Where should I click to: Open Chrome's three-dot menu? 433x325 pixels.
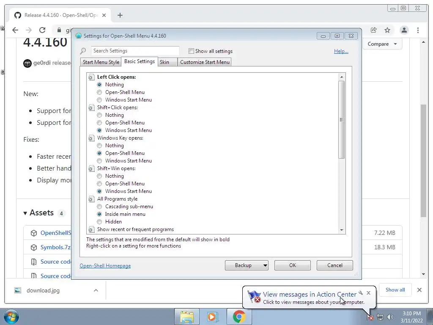click(418, 30)
